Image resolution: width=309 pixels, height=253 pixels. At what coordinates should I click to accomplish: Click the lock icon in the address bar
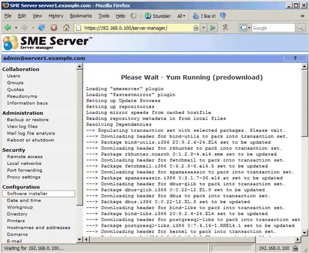(x=196, y=28)
